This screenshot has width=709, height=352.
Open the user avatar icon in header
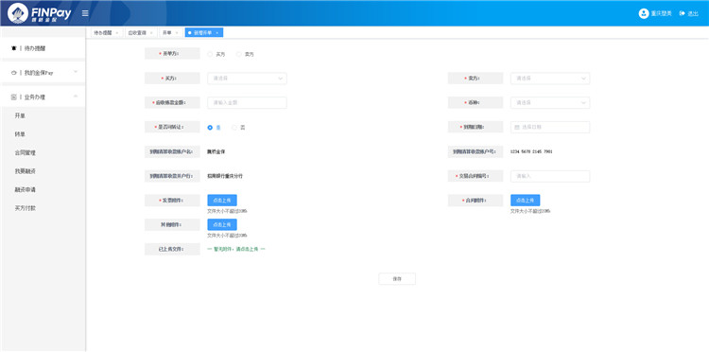[x=644, y=13]
